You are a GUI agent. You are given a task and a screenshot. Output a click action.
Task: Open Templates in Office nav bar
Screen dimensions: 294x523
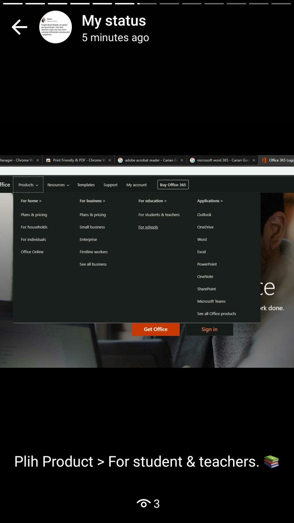86,185
